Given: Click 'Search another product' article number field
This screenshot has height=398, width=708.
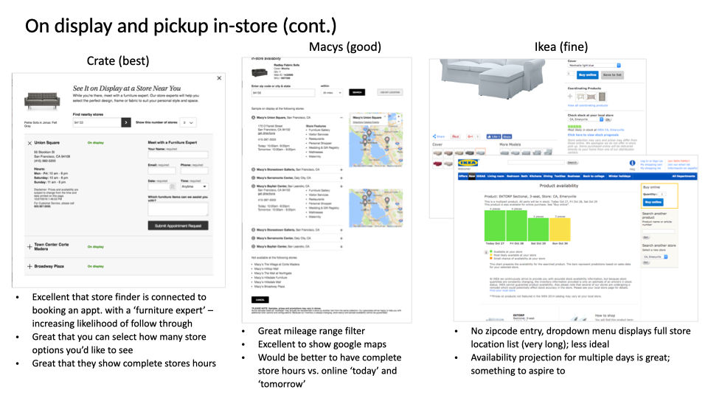Looking at the screenshot, I should 659,231.
